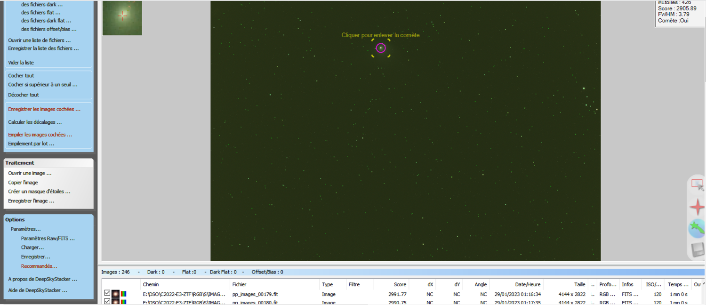Click 'Vider la liste'
Image resolution: width=706 pixels, height=305 pixels.
tap(21, 63)
